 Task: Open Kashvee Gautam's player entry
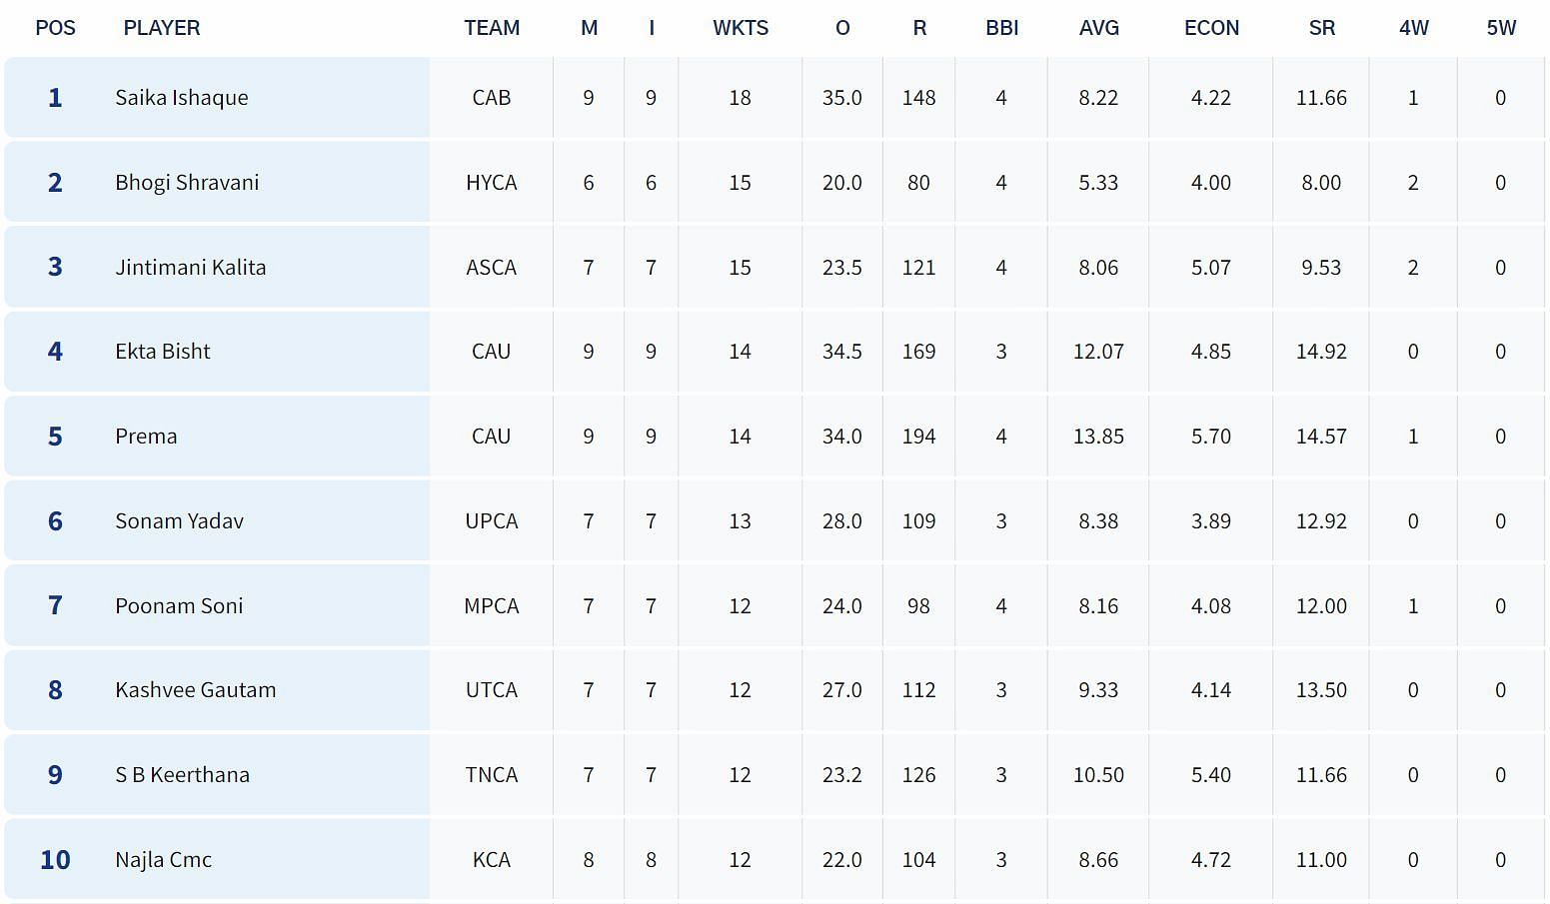point(196,690)
